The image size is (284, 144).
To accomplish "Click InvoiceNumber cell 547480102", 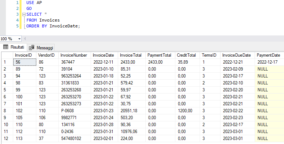I will click(x=74, y=139).
